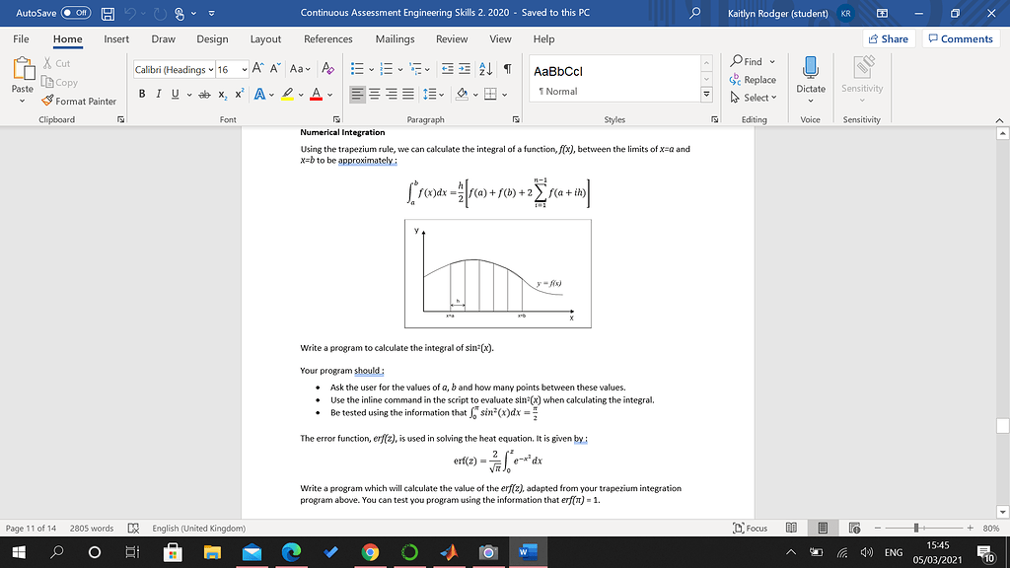Open the File menu
The width and height of the screenshot is (1010, 568).
(22, 38)
